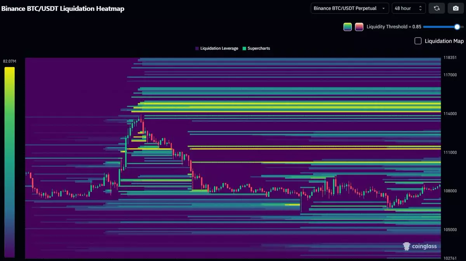The width and height of the screenshot is (466, 261).
Task: Select the green-yellow heatmap color scheme
Action: pos(348,27)
